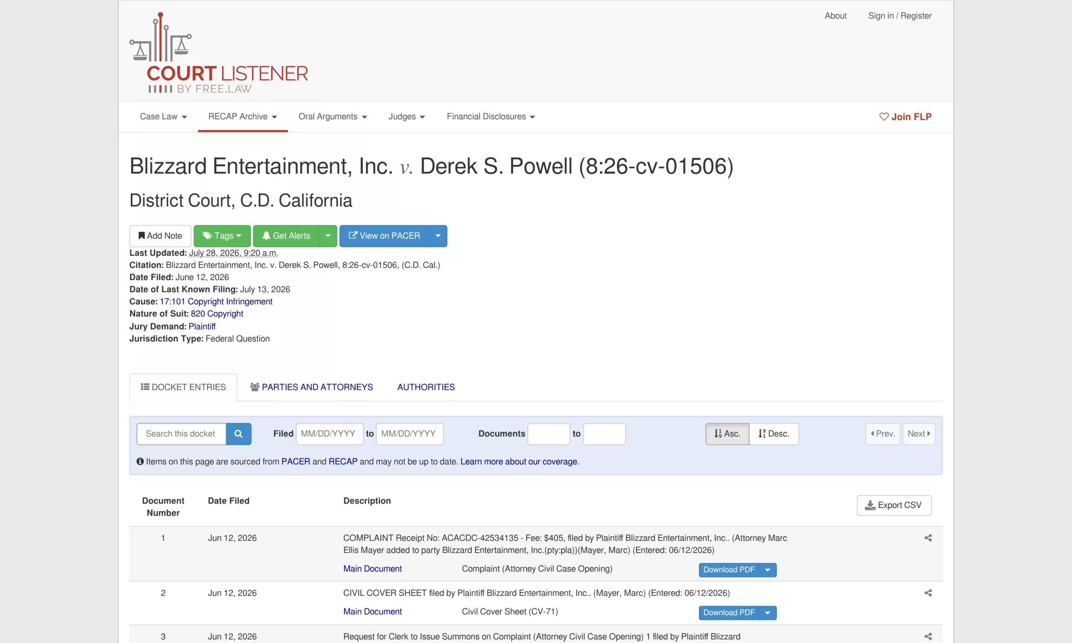Image resolution: width=1072 pixels, height=643 pixels.
Task: Open Main Document for Civil Cover Sheet
Action: tap(373, 611)
